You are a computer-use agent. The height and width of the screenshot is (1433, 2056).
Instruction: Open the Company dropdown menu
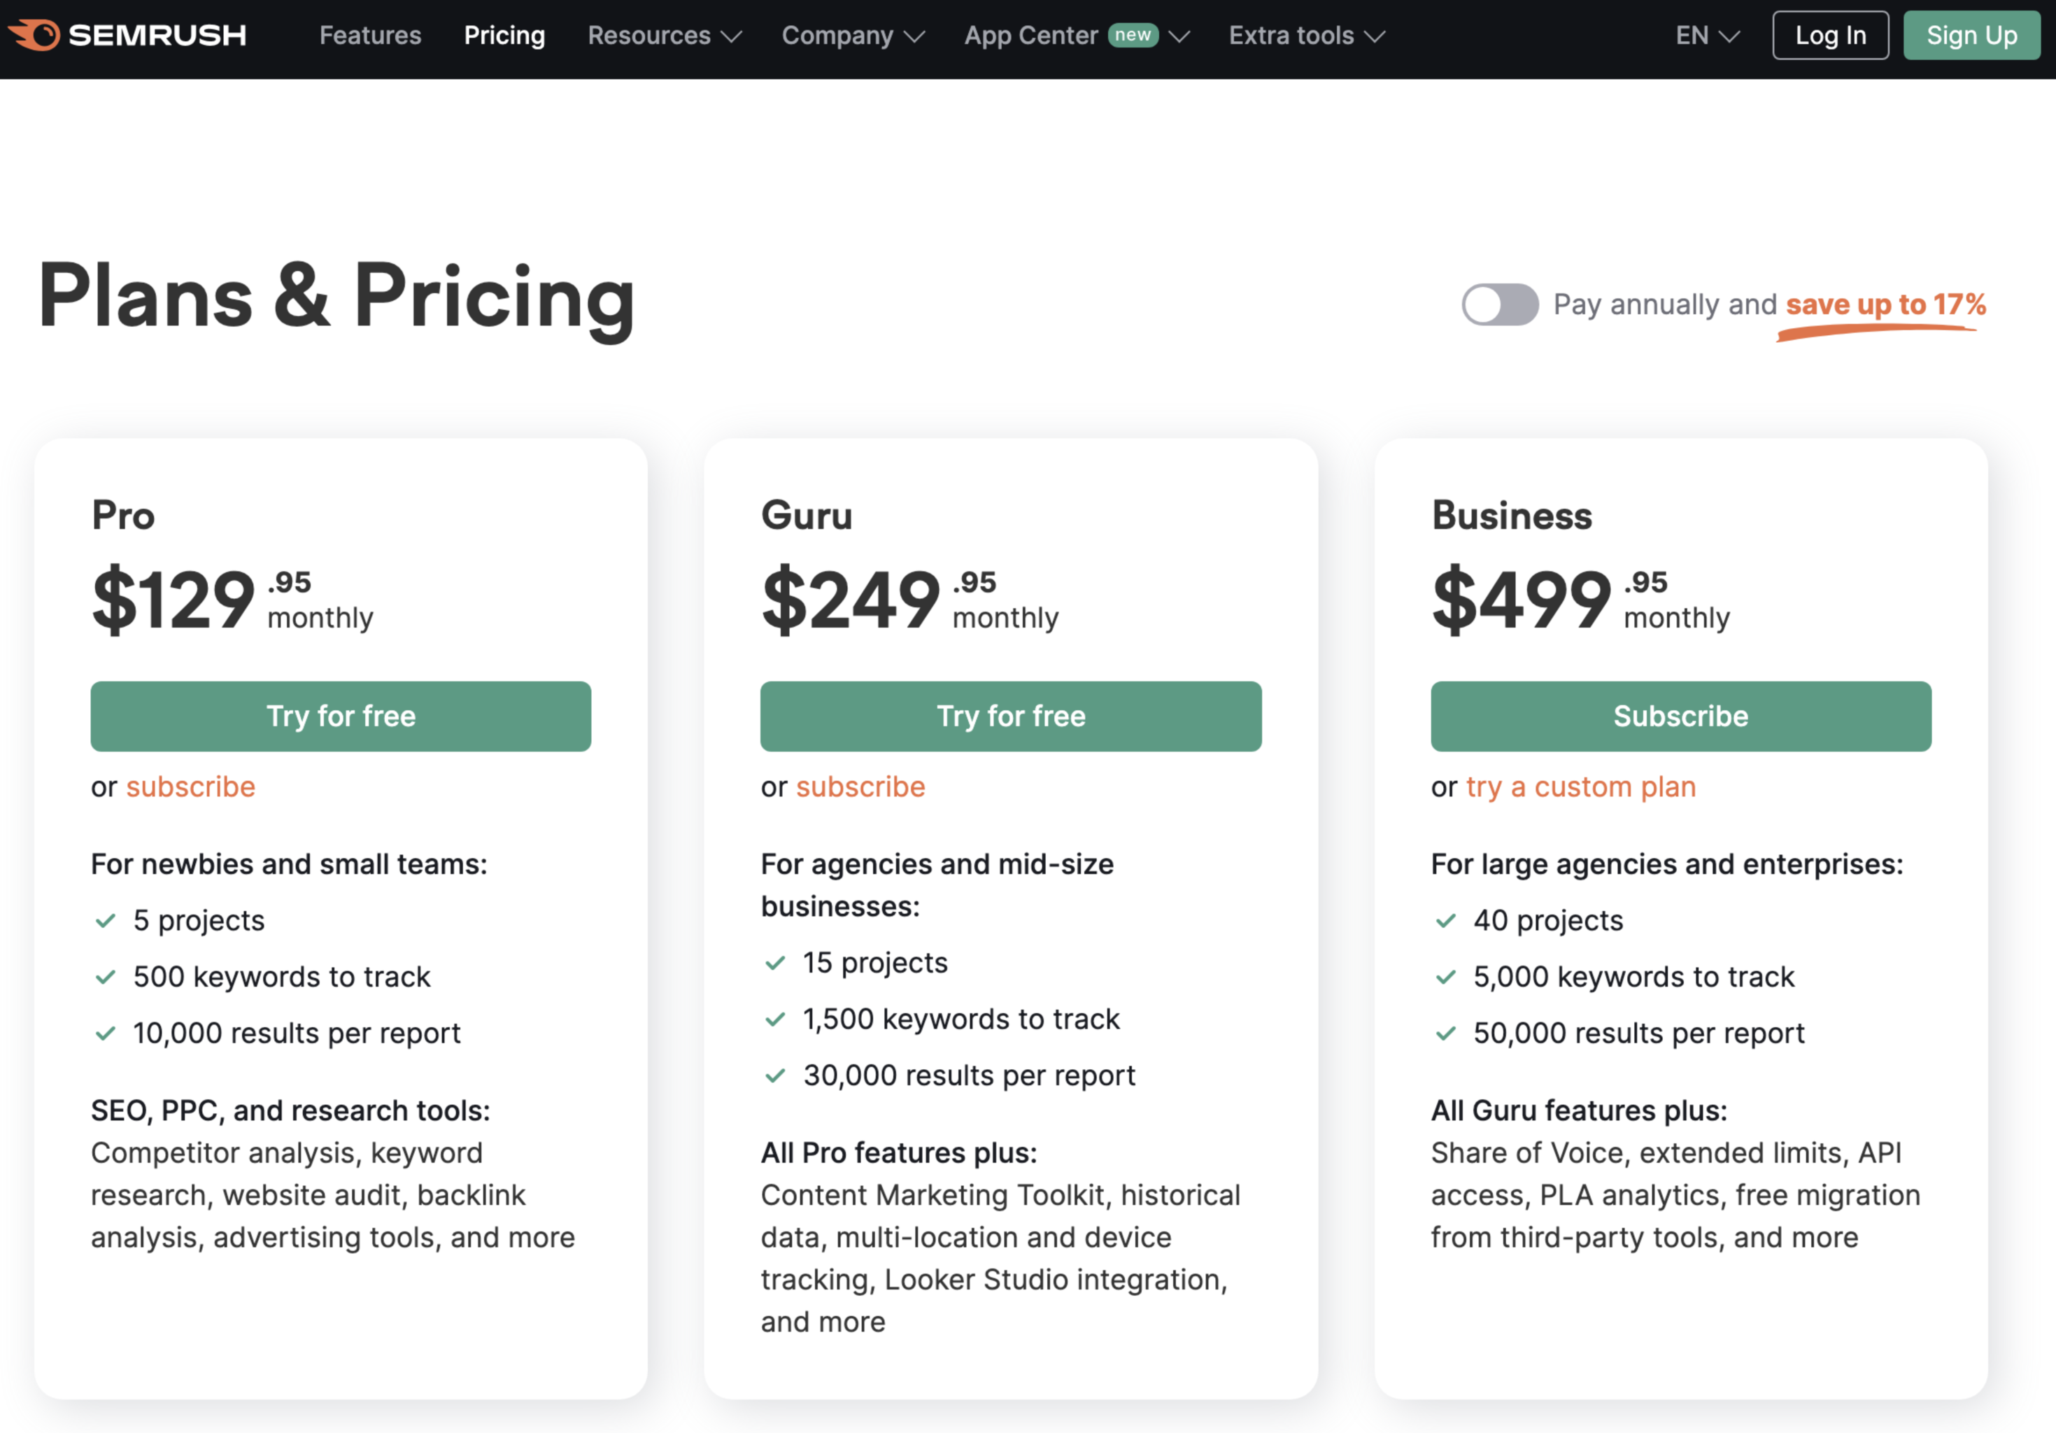click(853, 35)
